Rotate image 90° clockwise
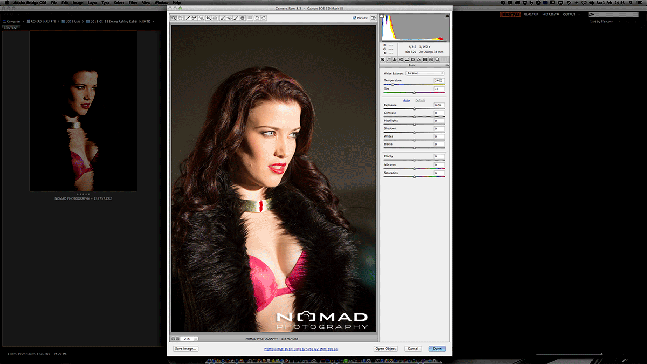This screenshot has width=647, height=364. click(x=264, y=18)
